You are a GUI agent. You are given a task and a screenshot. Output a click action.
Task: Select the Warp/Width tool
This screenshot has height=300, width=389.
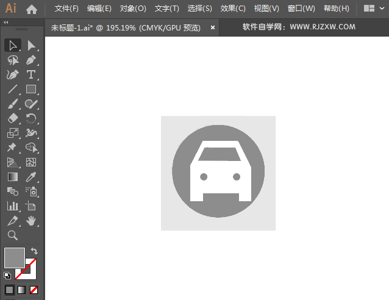click(x=31, y=133)
